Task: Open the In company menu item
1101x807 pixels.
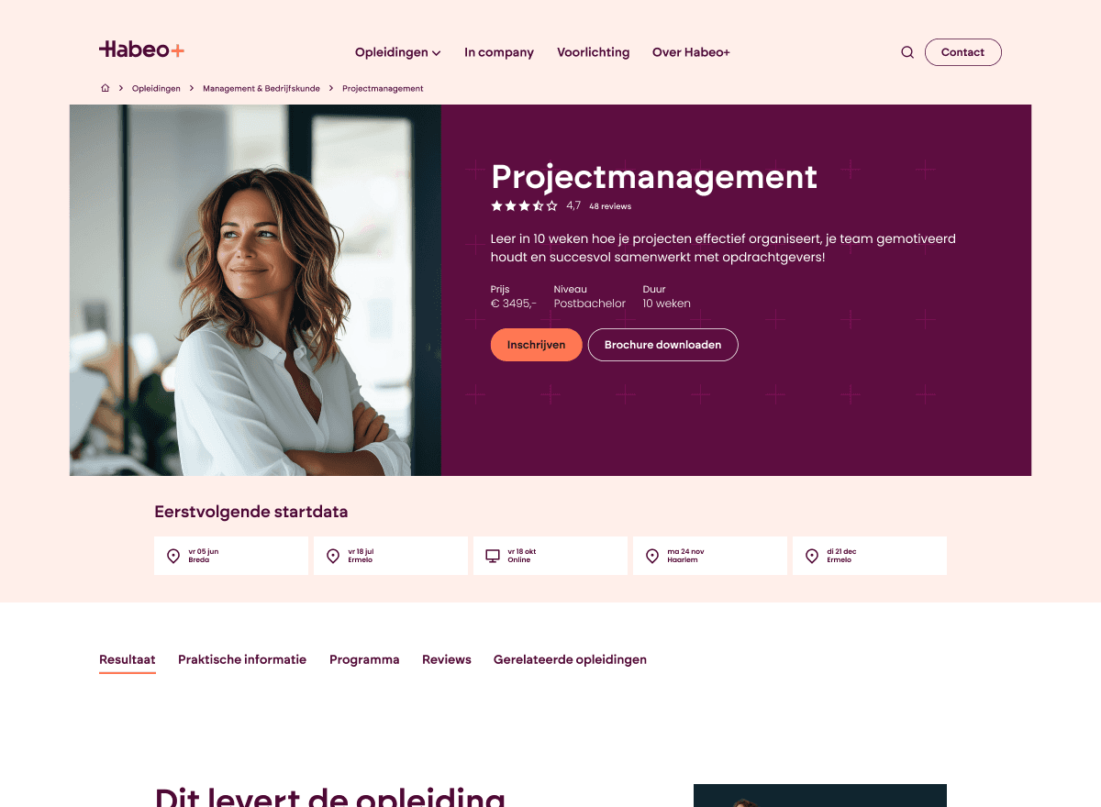Action: tap(499, 52)
